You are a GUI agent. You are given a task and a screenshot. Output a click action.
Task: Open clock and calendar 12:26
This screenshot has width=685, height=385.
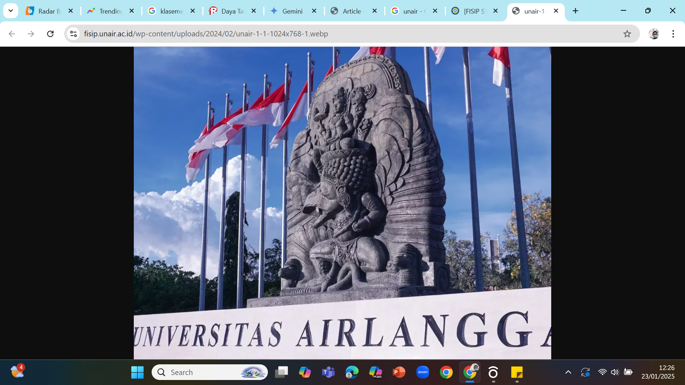coord(658,372)
